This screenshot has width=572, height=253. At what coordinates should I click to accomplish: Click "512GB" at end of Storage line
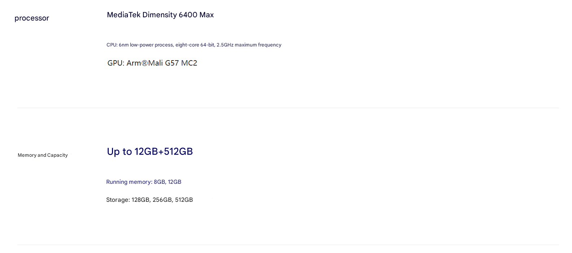[x=184, y=200]
